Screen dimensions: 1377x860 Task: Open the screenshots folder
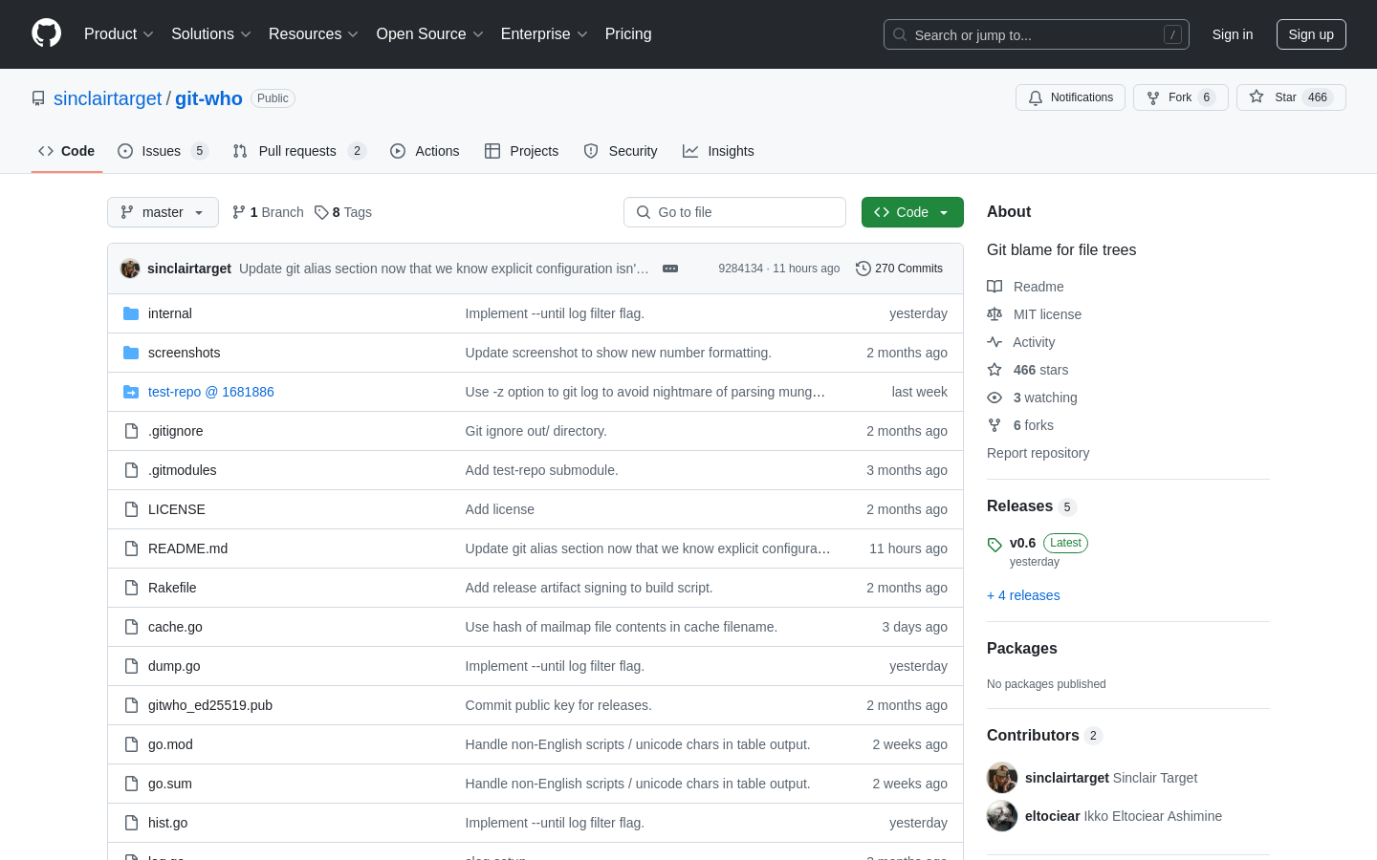pyautogui.click(x=185, y=353)
